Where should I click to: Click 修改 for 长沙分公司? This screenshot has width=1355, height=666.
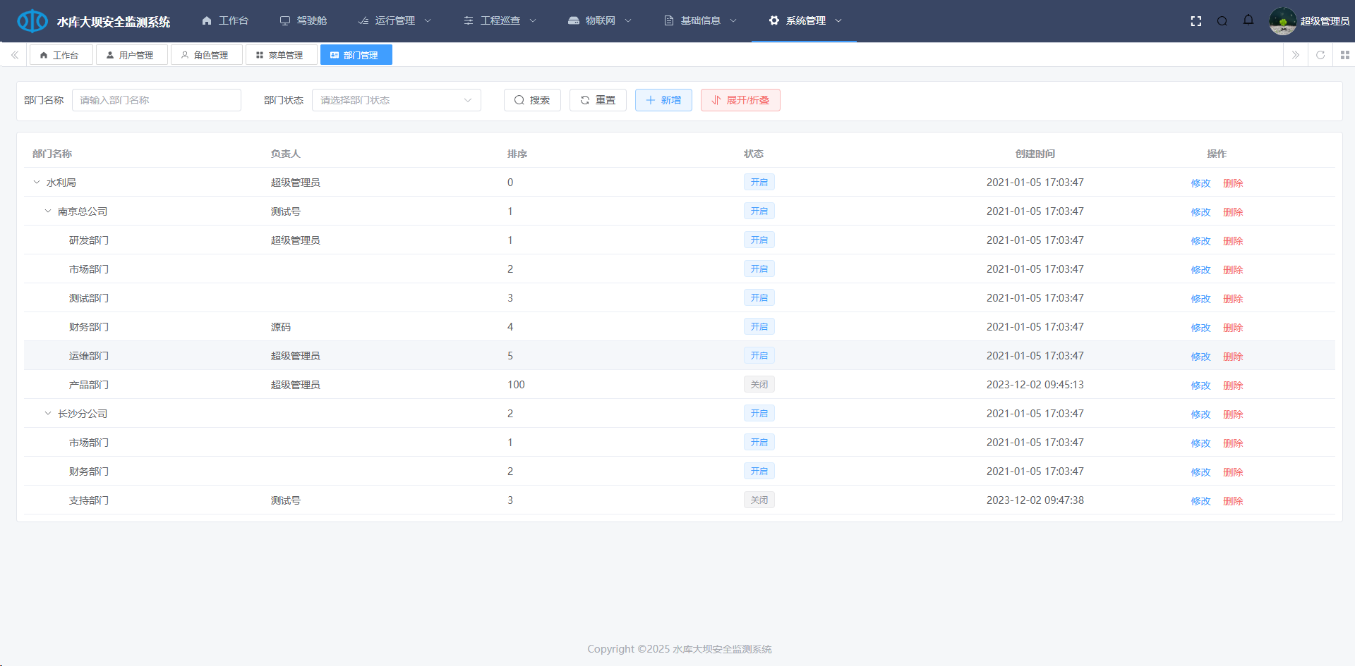click(x=1200, y=414)
